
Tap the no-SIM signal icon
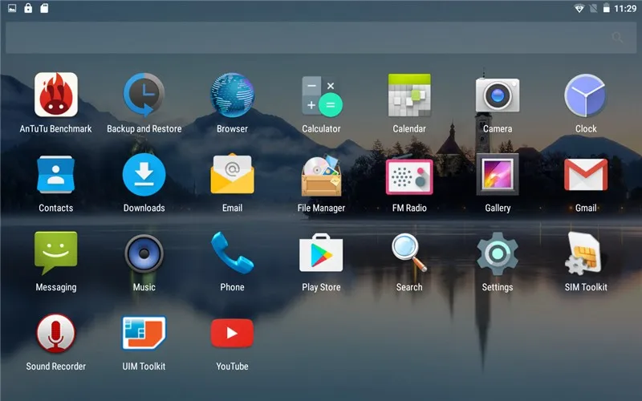click(593, 8)
